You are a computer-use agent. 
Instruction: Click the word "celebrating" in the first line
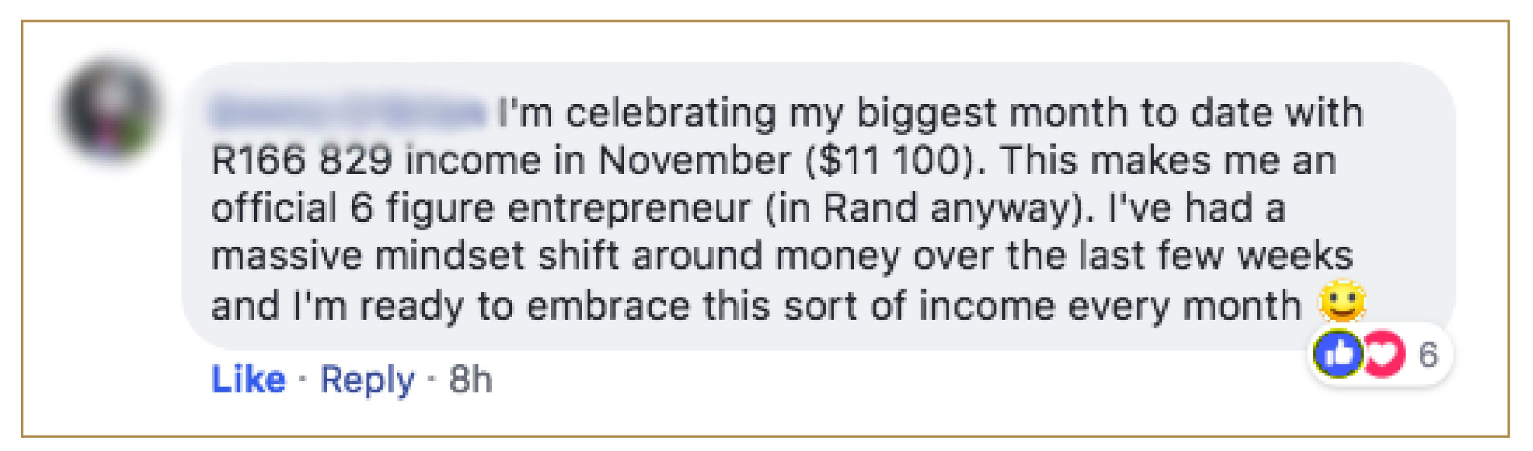click(x=671, y=113)
